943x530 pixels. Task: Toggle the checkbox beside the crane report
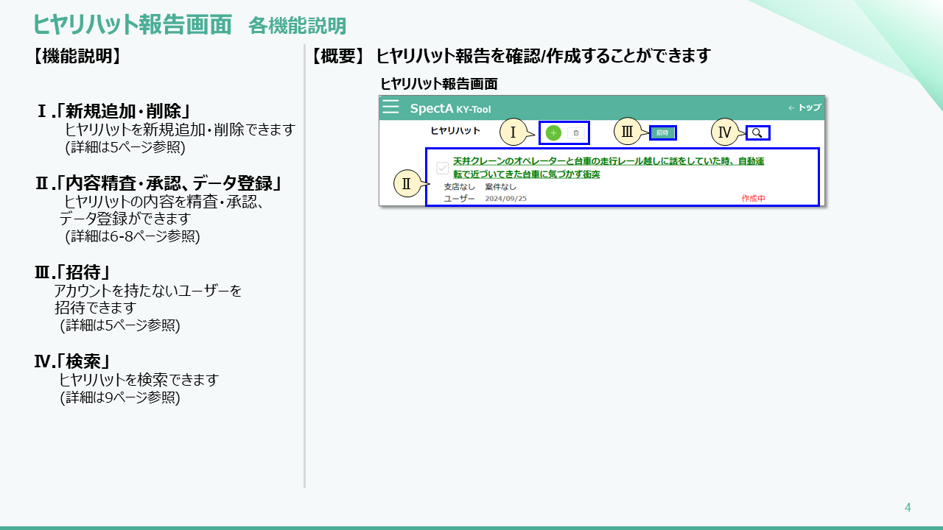click(442, 168)
